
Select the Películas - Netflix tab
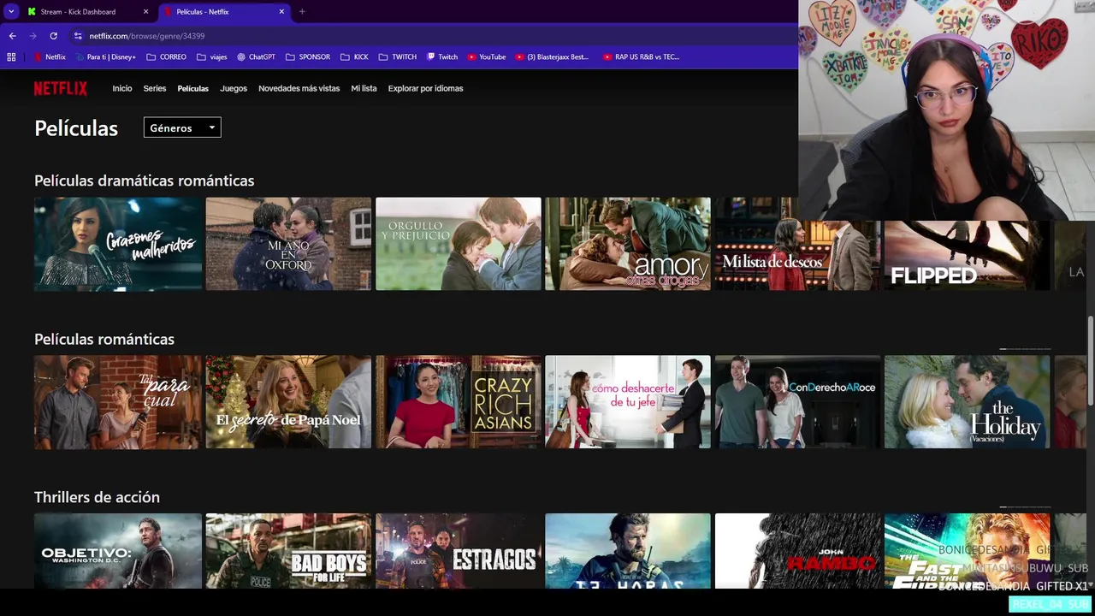point(224,12)
